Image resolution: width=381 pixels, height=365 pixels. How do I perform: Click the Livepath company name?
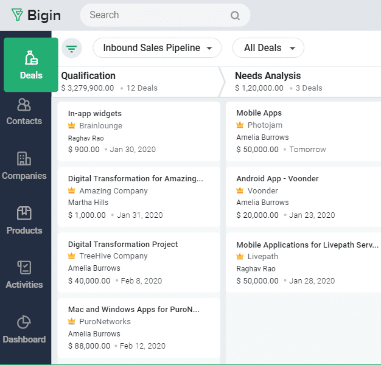point(263,257)
